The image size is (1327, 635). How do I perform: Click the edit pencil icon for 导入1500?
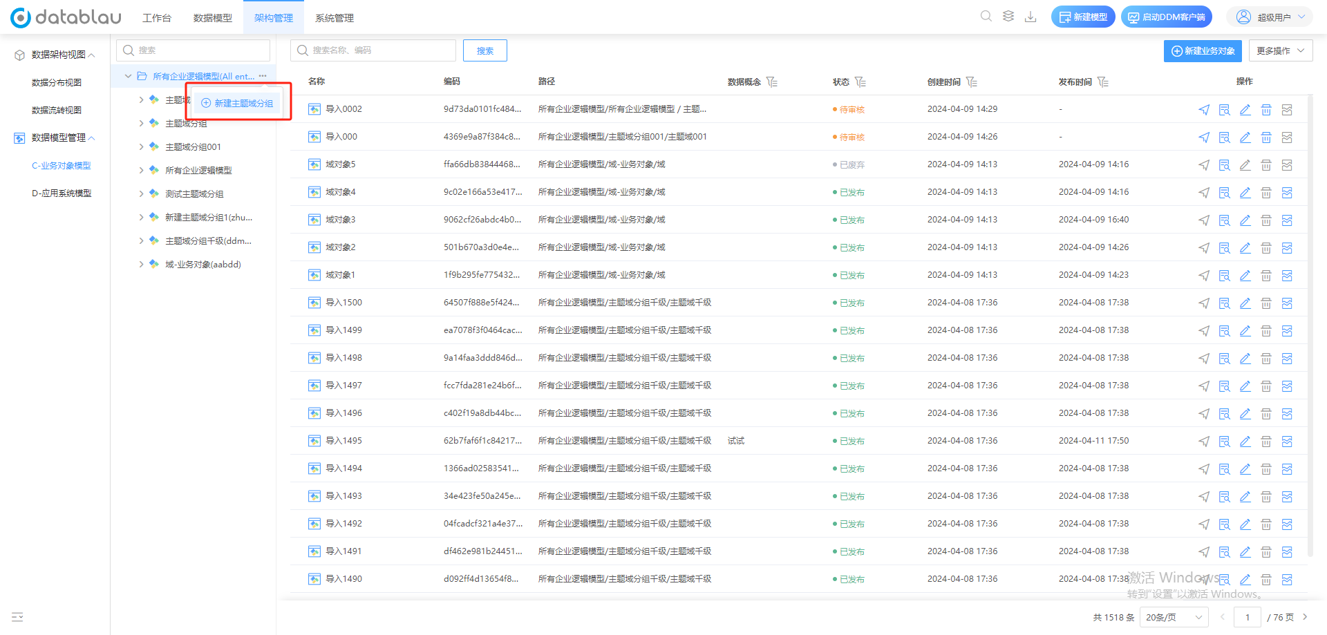pyautogui.click(x=1245, y=303)
